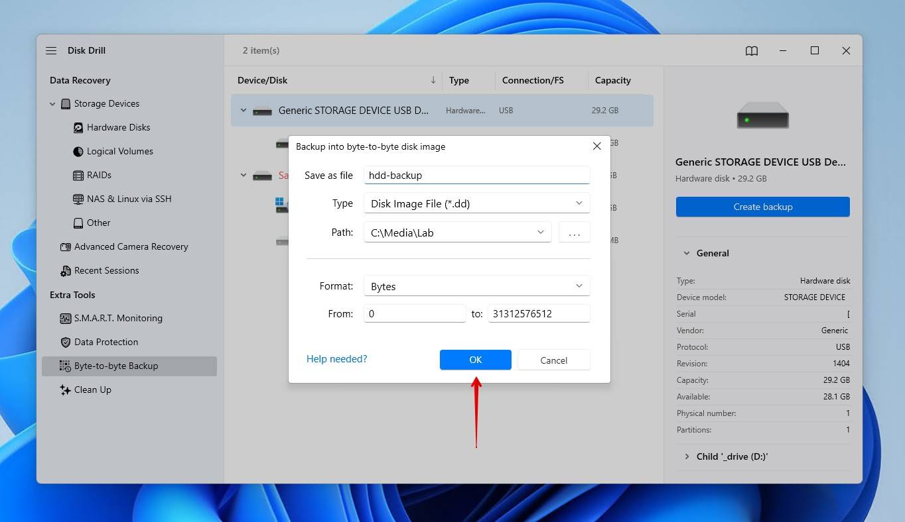The width and height of the screenshot is (905, 522).
Task: Collapse the Storage Devices tree
Action: 52,104
